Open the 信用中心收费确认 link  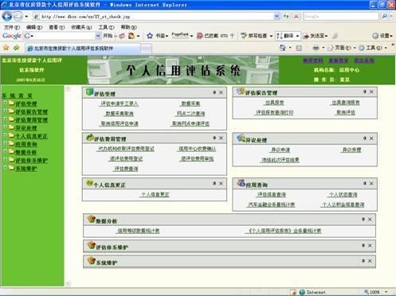pyautogui.click(x=197, y=149)
